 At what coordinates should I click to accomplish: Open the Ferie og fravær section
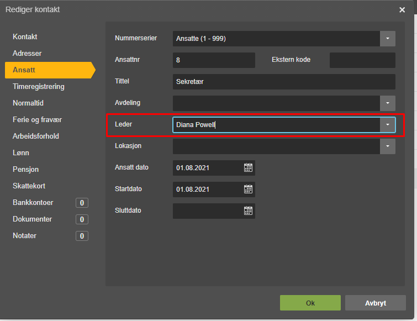[37, 120]
